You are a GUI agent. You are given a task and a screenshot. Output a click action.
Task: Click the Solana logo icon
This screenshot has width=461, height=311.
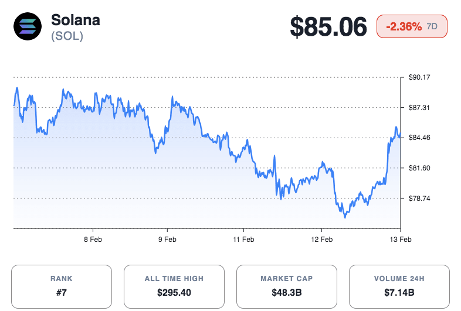28,26
